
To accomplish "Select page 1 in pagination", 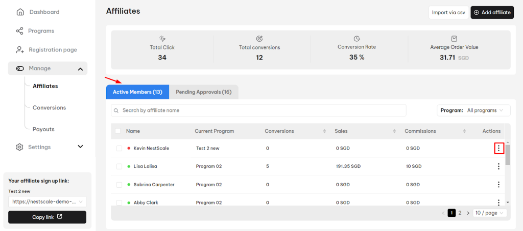I will tap(451, 213).
